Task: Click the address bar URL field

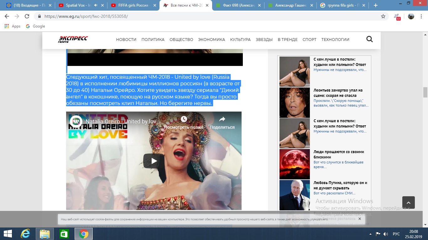Action: (x=207, y=16)
